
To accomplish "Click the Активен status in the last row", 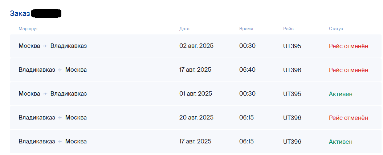I will [x=341, y=142].
